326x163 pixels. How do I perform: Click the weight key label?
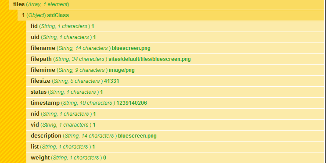(40, 158)
